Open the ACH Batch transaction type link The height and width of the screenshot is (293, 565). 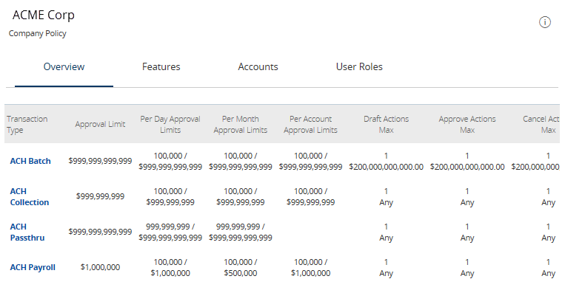click(x=30, y=161)
